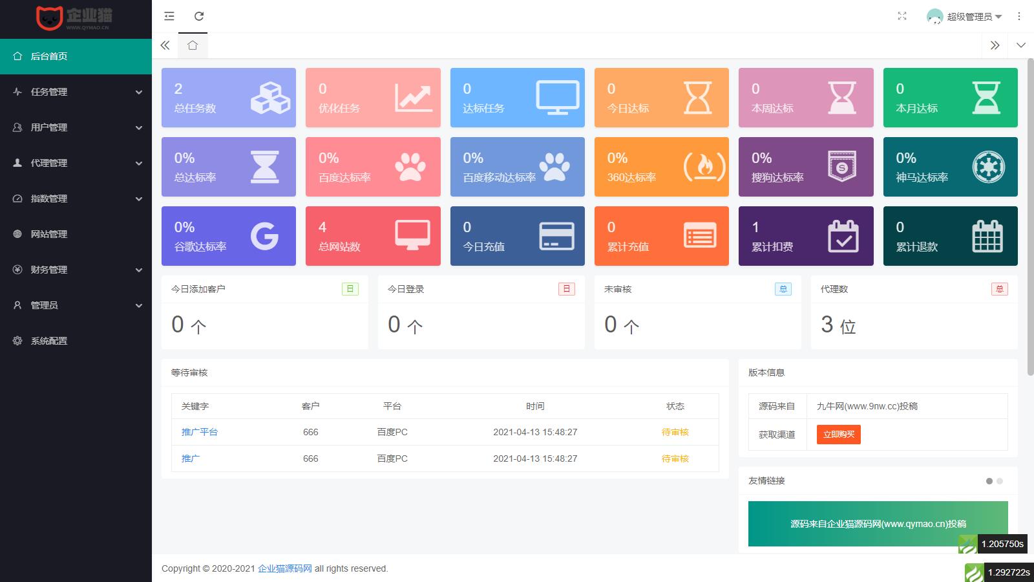The width and height of the screenshot is (1034, 582).
Task: Click the 立即购买 button
Action: 838,435
